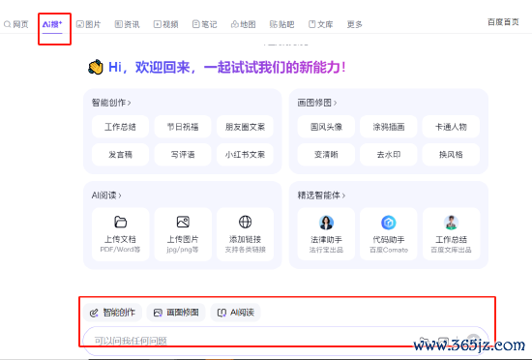Click the map icon beside 地图 tab
Viewport: 532px width, 360px height.
[x=234, y=24]
